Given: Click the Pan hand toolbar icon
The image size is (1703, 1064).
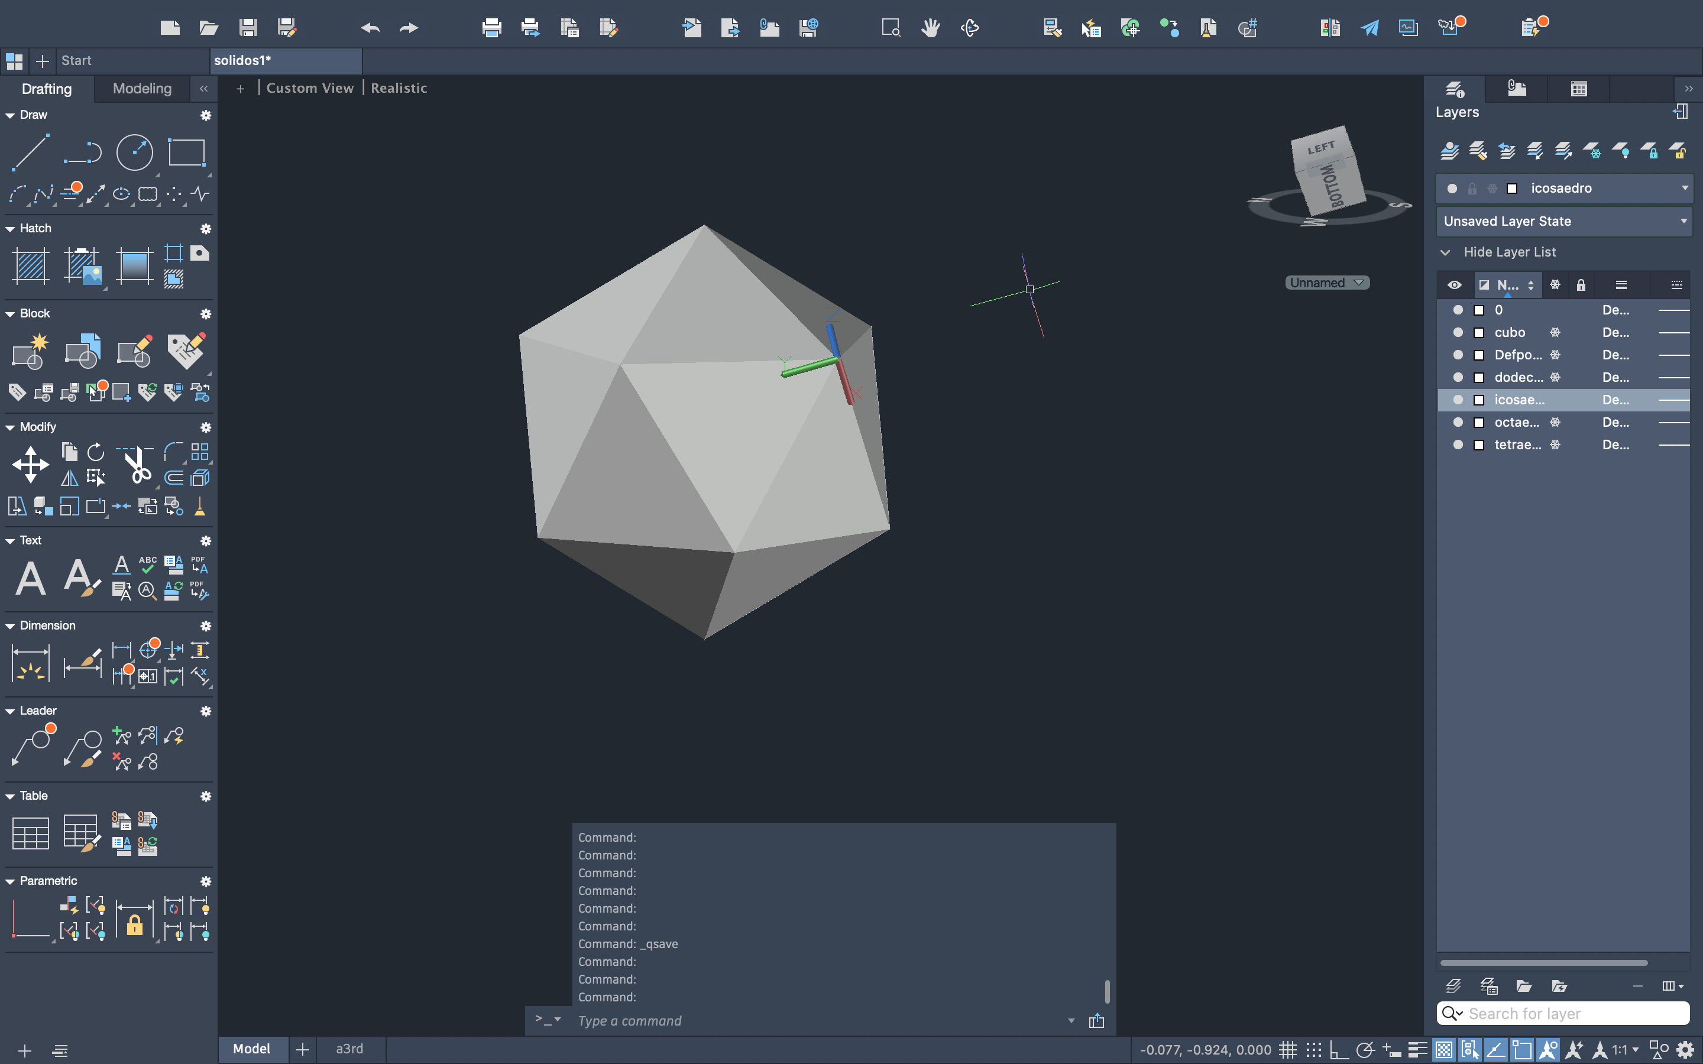Looking at the screenshot, I should [930, 27].
